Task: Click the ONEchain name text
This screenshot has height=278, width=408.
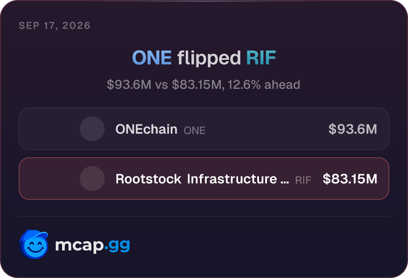Action: 146,129
